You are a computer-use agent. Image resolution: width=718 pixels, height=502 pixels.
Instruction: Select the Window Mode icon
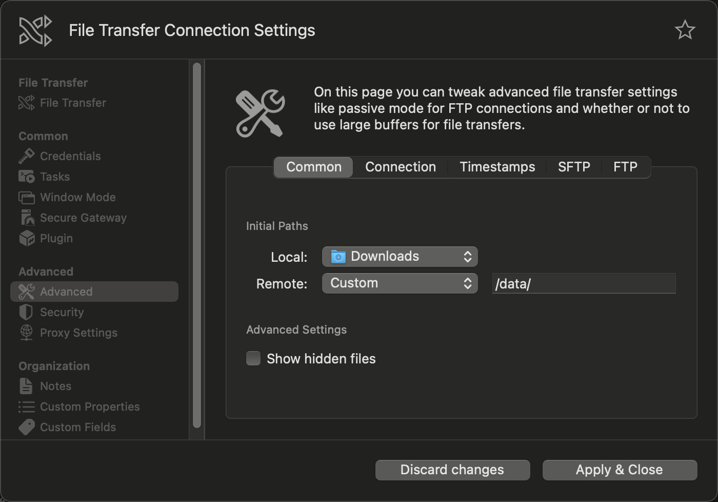(x=26, y=197)
